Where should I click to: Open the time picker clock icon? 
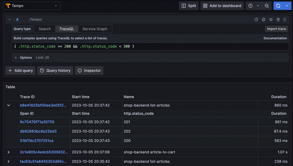(250, 6)
